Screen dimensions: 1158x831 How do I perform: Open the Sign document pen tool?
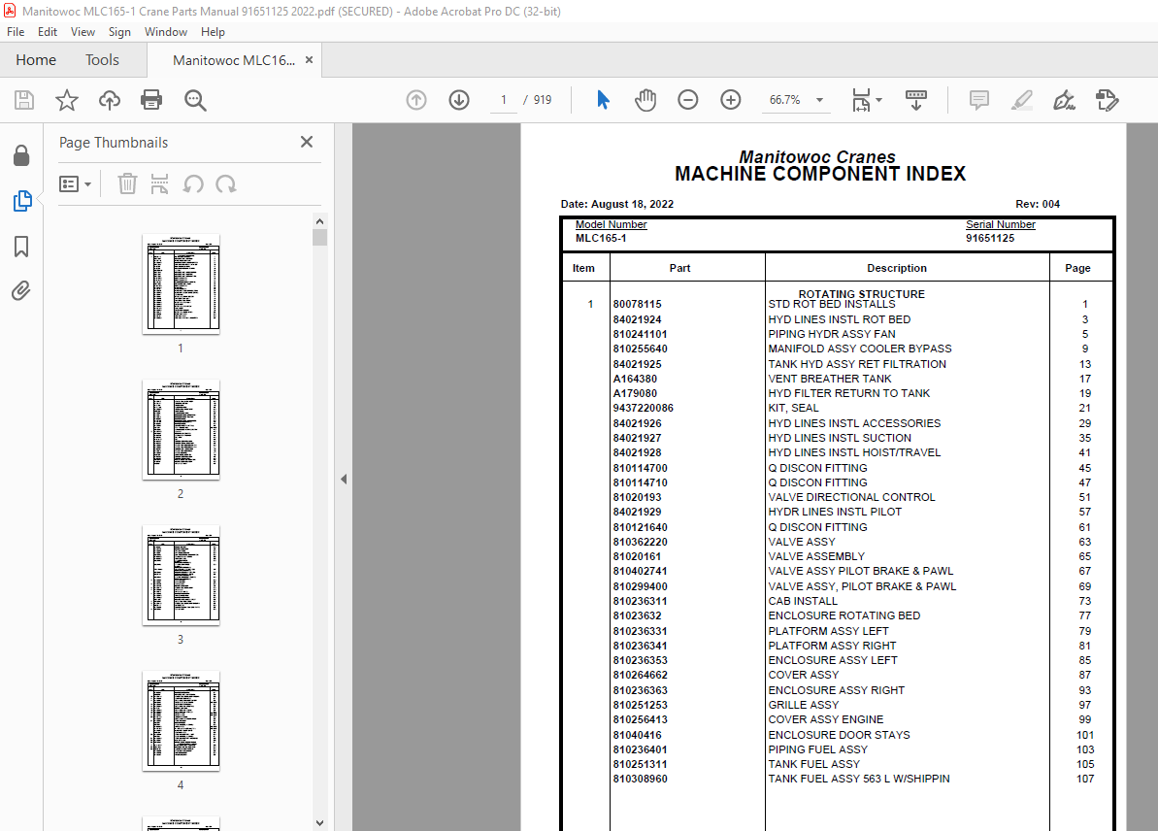click(x=1064, y=100)
